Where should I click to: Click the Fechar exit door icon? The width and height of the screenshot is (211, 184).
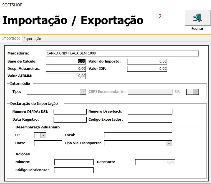(197, 18)
